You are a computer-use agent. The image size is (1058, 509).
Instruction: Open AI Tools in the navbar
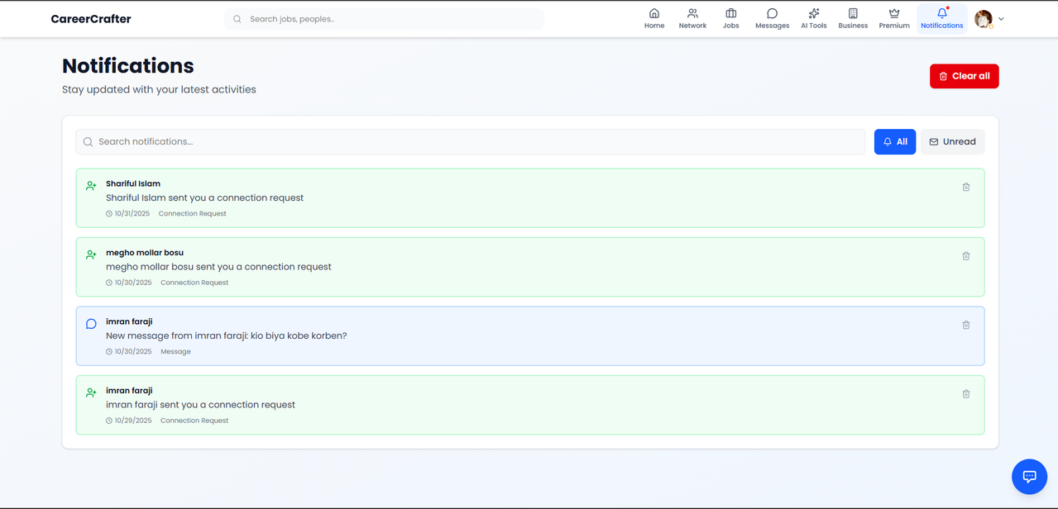(814, 18)
